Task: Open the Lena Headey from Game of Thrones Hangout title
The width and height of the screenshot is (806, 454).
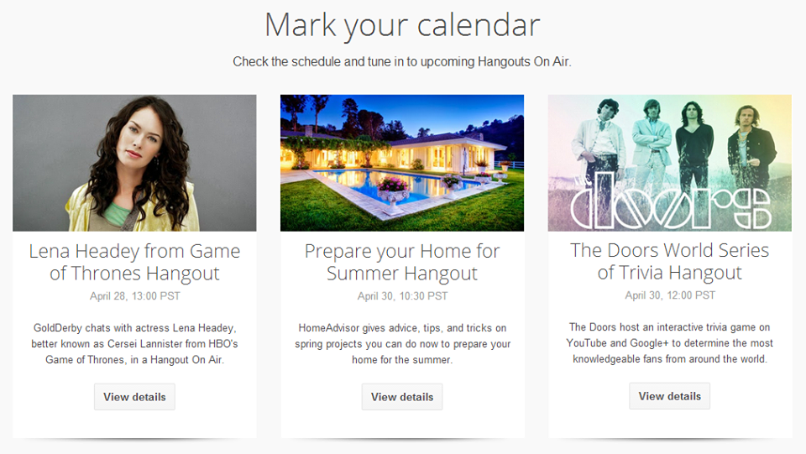Action: pyautogui.click(x=134, y=262)
